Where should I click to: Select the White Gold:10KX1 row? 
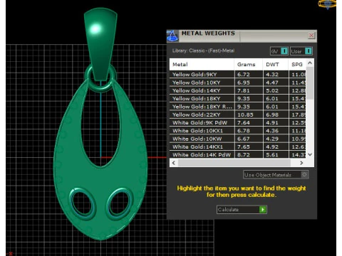click(x=238, y=131)
